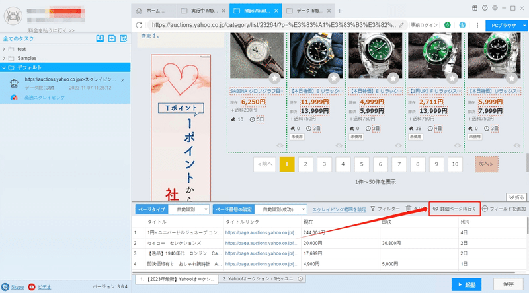Click the red video icon beside ビデオ

pyautogui.click(x=32, y=287)
